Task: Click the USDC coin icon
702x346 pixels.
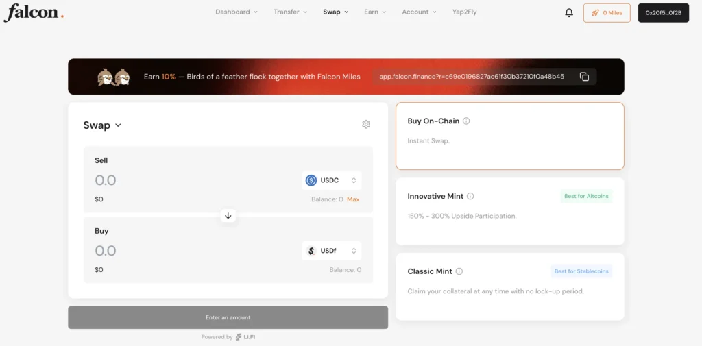Action: point(311,180)
